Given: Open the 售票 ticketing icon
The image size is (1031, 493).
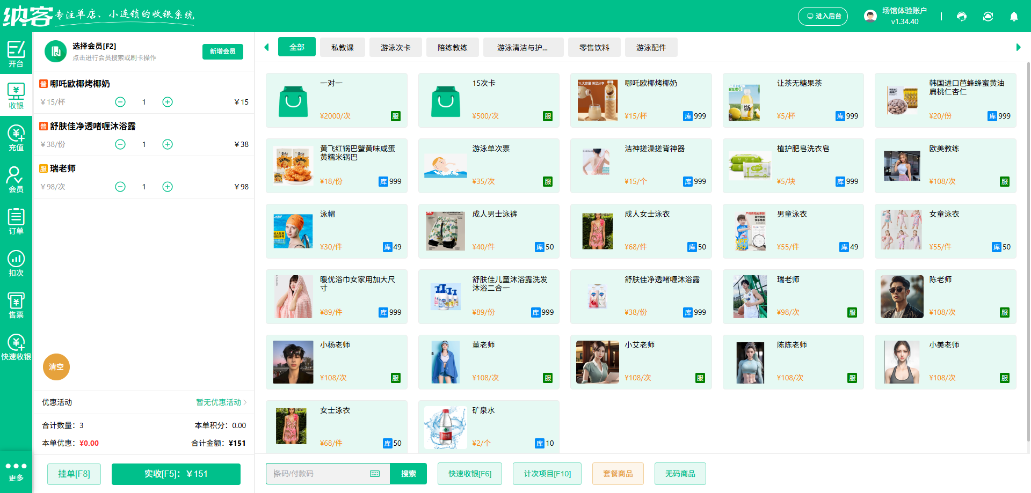Looking at the screenshot, I should tap(16, 304).
